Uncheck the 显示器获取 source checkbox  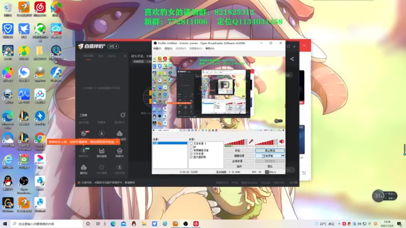[191, 157]
